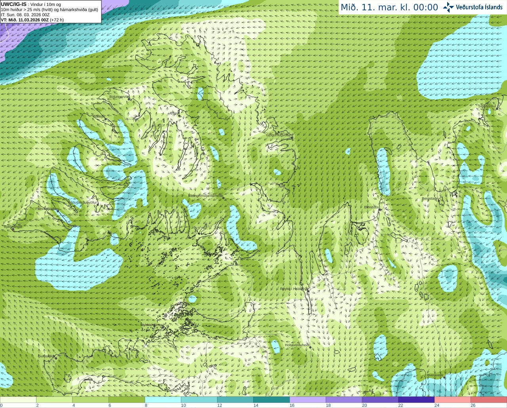This screenshot has width=507, height=408.
Task: Select the 20–22 m/s violet swatch
Action: 380,400
